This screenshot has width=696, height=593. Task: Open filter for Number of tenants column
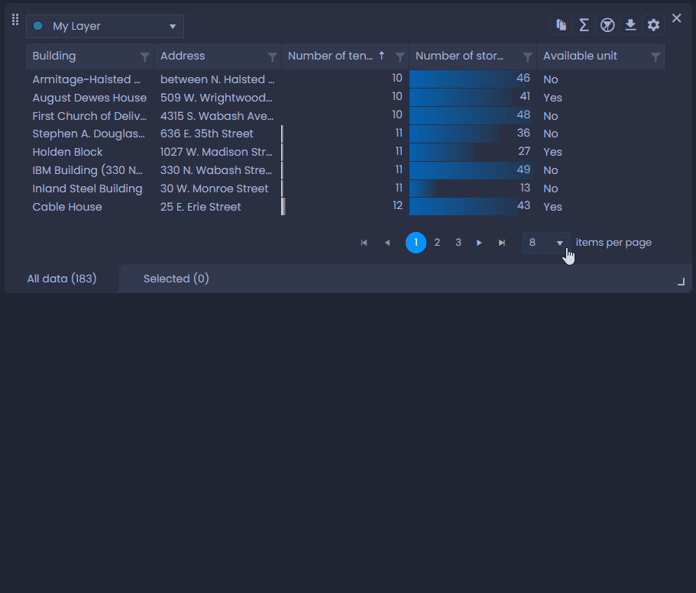pos(400,56)
